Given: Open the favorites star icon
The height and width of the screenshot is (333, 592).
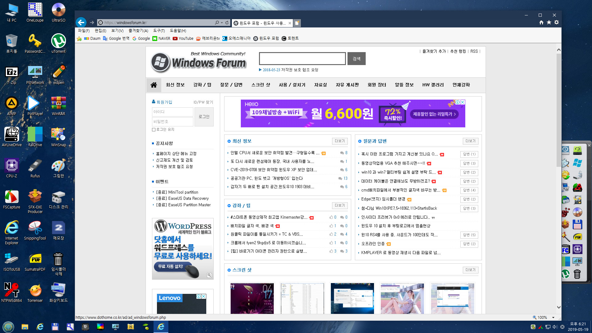Looking at the screenshot, I should click(549, 22).
